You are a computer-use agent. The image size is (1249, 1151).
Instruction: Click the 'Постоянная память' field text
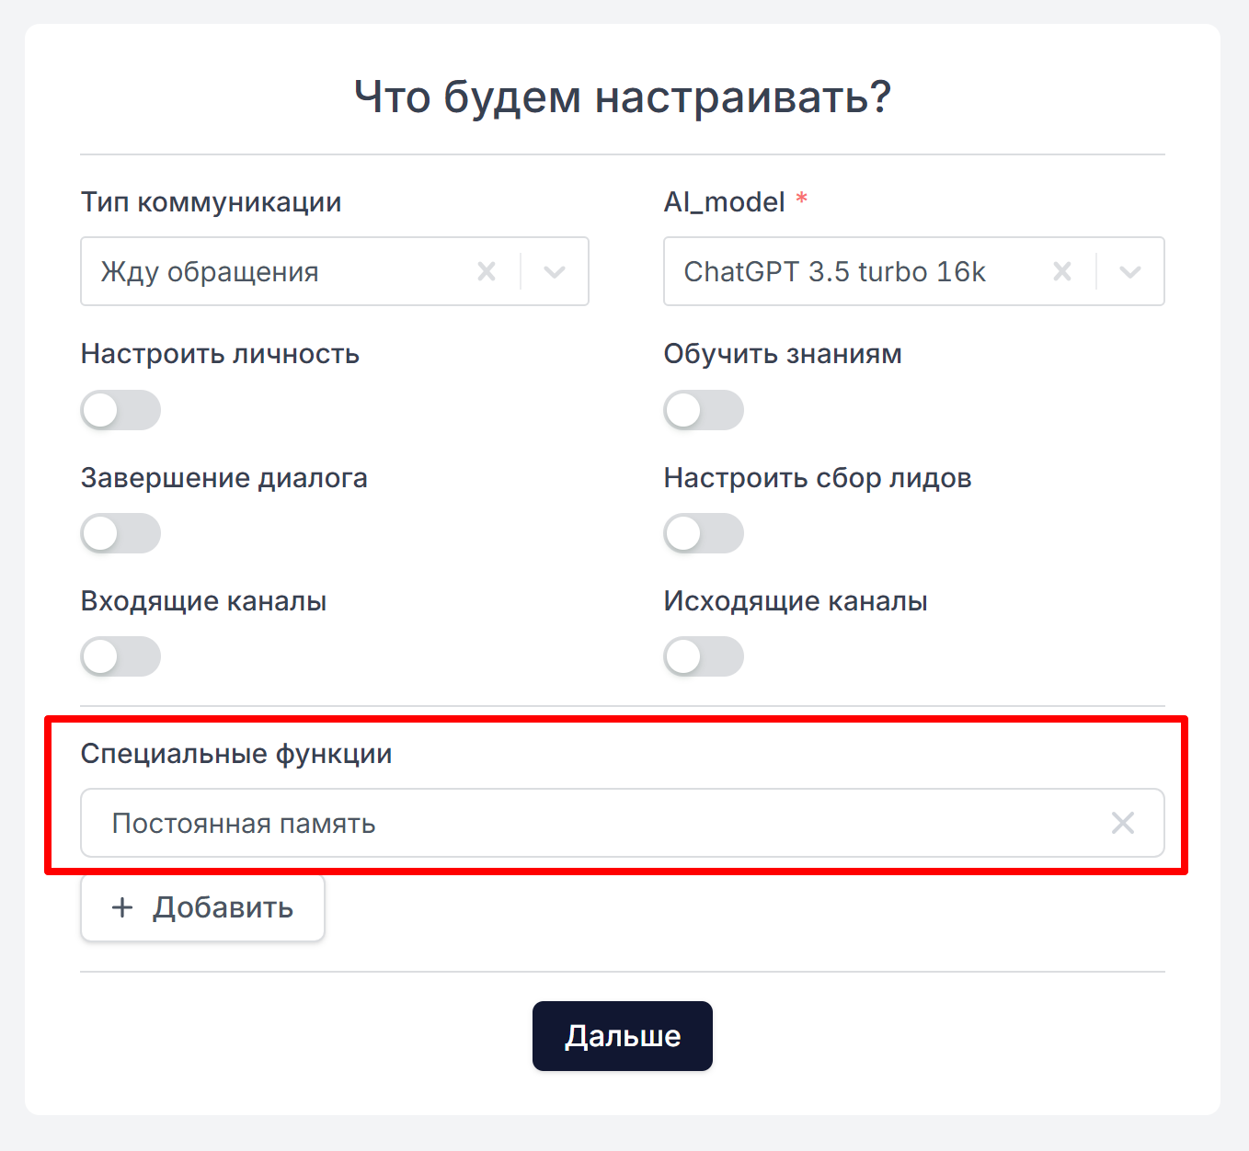click(x=244, y=824)
